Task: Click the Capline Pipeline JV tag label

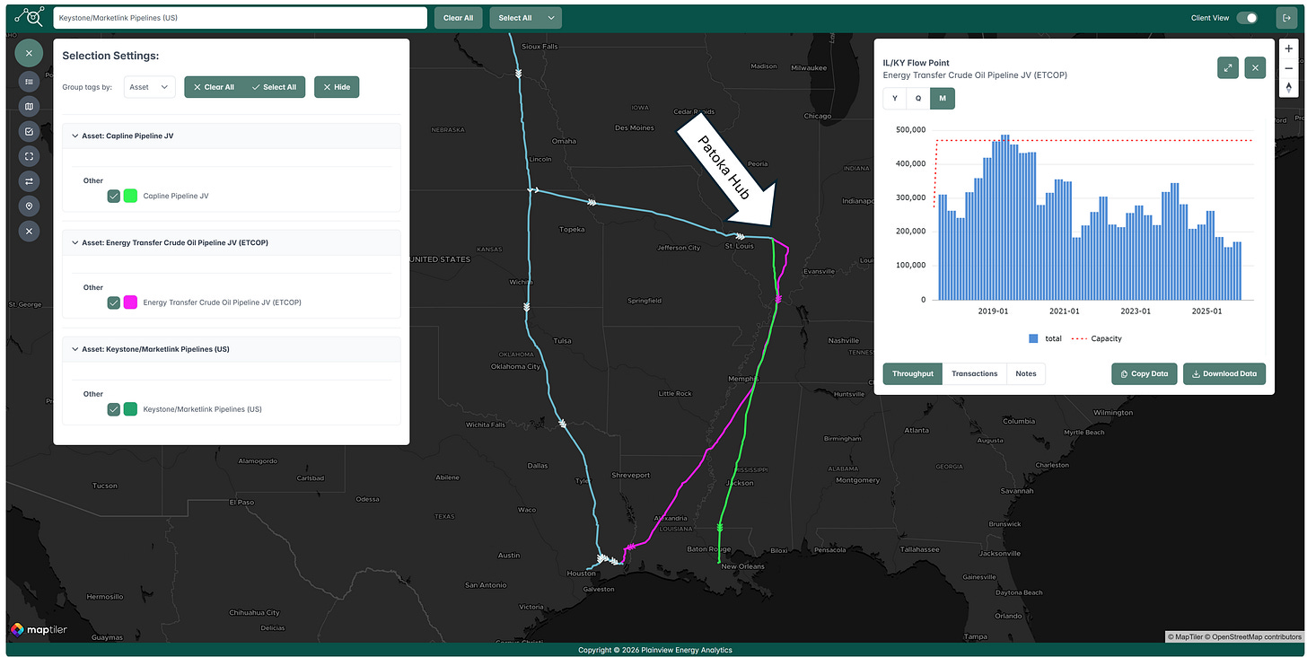Action: click(x=176, y=196)
